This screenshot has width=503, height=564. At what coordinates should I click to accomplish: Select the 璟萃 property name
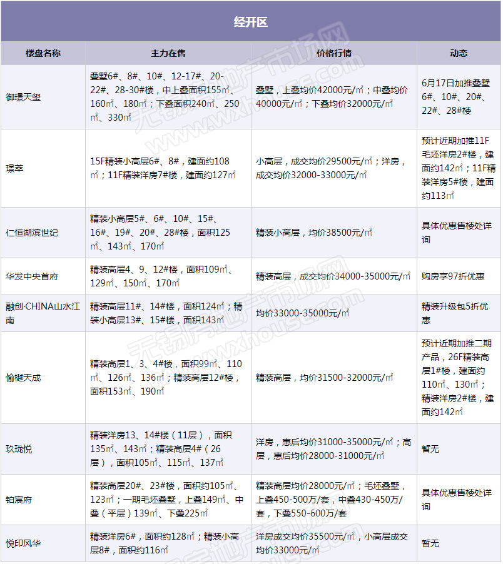point(15,168)
